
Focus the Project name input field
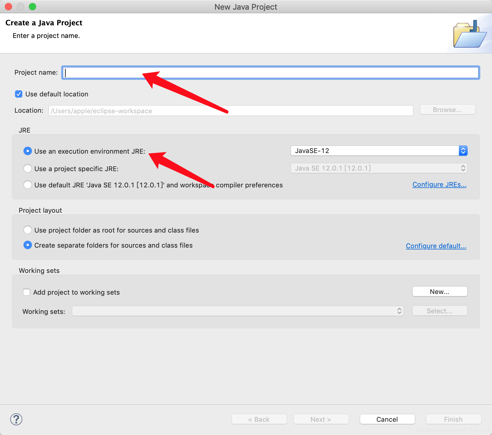271,73
